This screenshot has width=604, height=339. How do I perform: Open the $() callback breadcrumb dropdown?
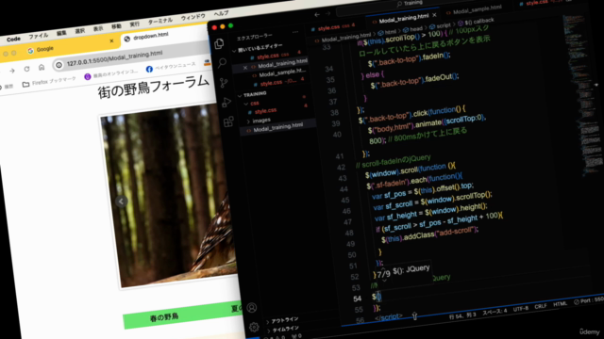point(476,22)
